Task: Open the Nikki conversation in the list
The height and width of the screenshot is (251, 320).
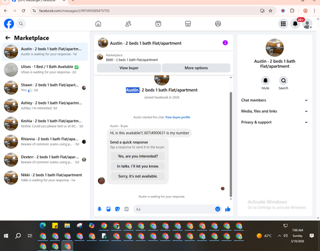Action: click(45, 177)
